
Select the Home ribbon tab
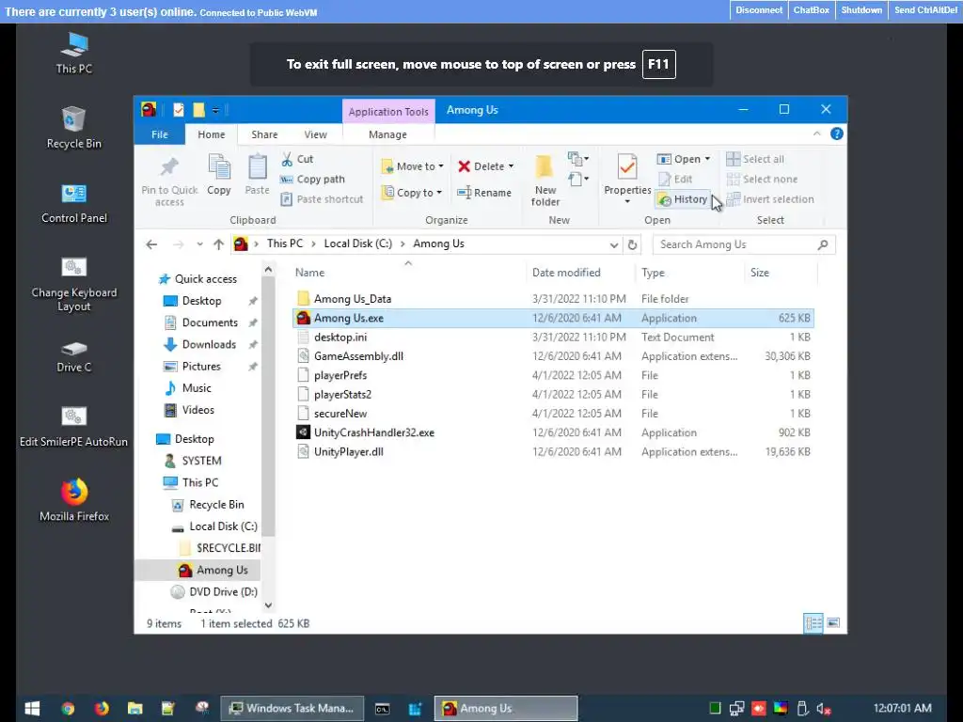click(212, 134)
